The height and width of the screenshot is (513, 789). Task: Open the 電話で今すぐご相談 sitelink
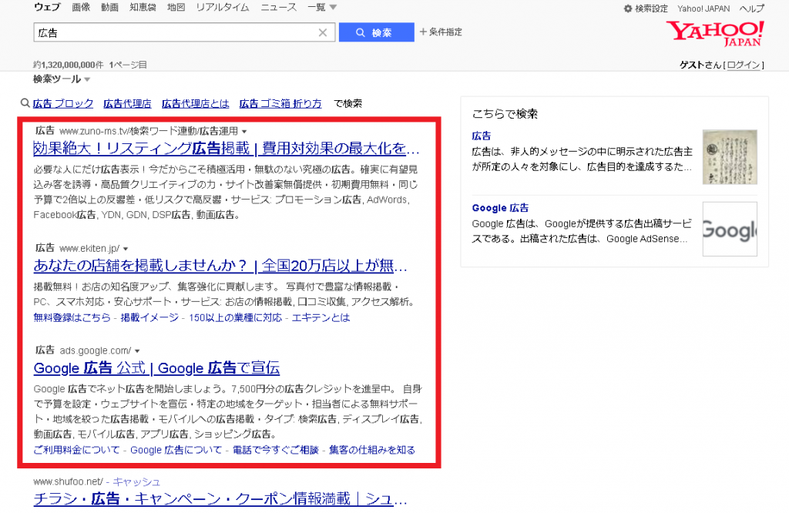click(x=275, y=450)
